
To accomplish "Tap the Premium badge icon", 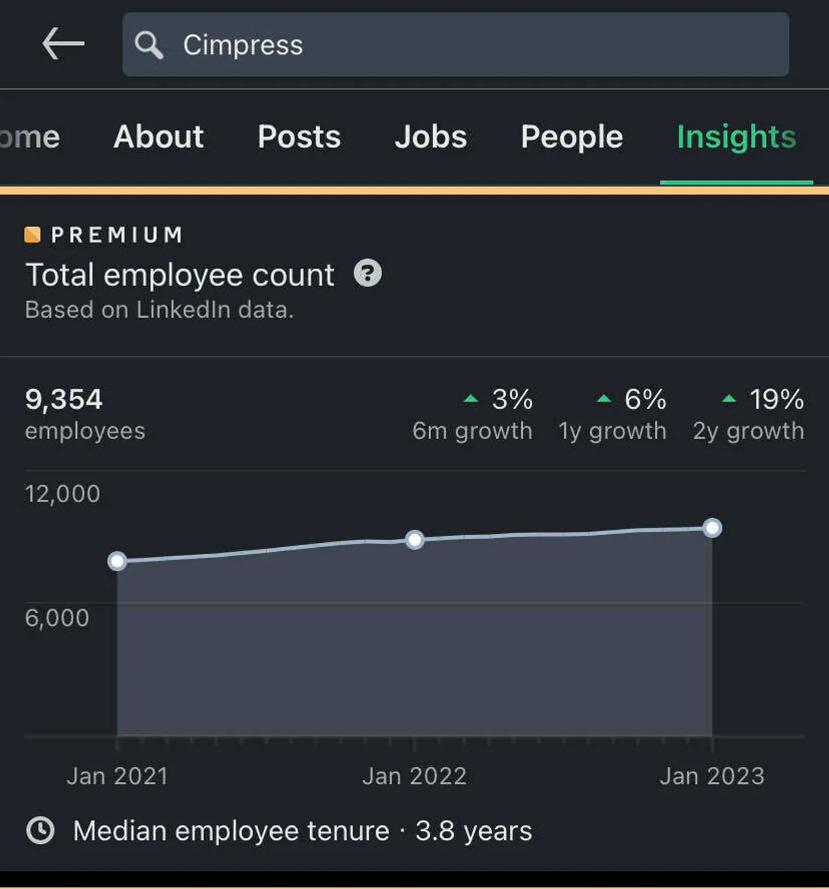I will tap(32, 235).
